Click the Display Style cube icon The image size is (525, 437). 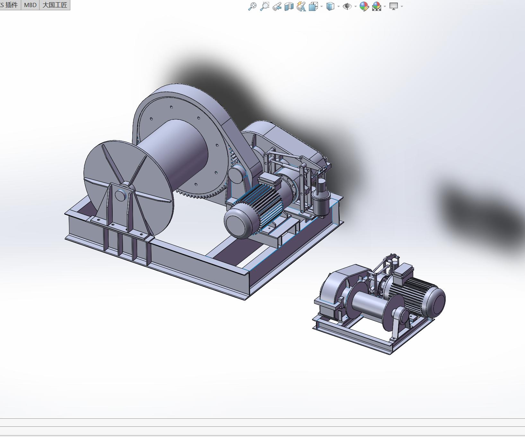(330, 6)
